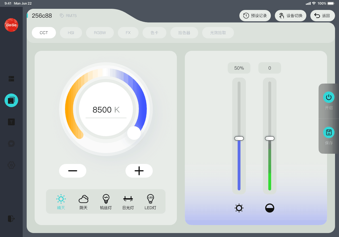Decrease color temperature with minus button
The image size is (339, 237).
73,171
